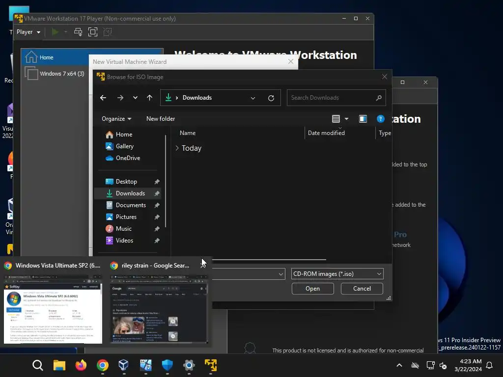Enter full screen mode icon in VMware

(93, 32)
